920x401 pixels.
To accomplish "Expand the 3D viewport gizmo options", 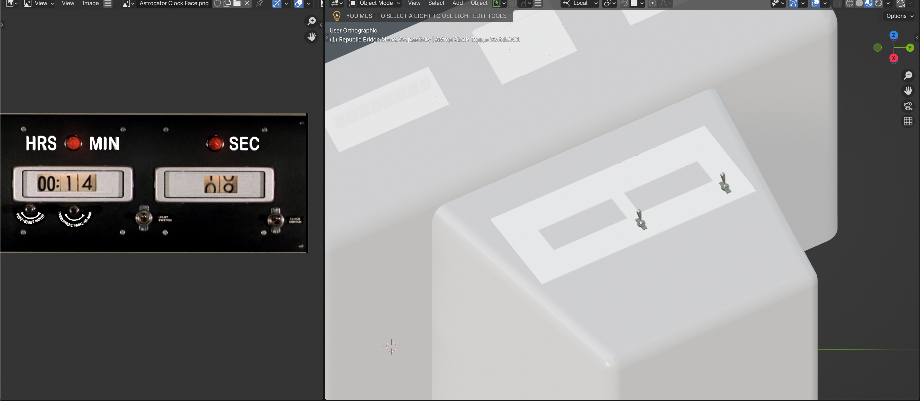I will coord(803,3).
